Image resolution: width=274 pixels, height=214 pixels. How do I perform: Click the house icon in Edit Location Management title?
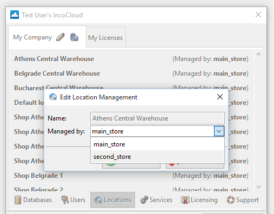(x=53, y=97)
